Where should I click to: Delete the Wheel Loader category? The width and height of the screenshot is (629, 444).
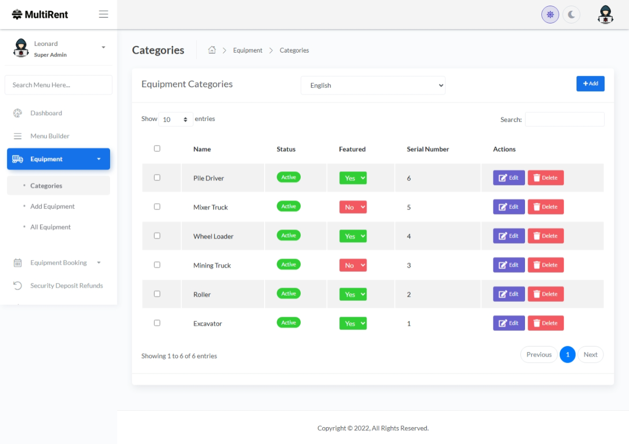(x=545, y=236)
